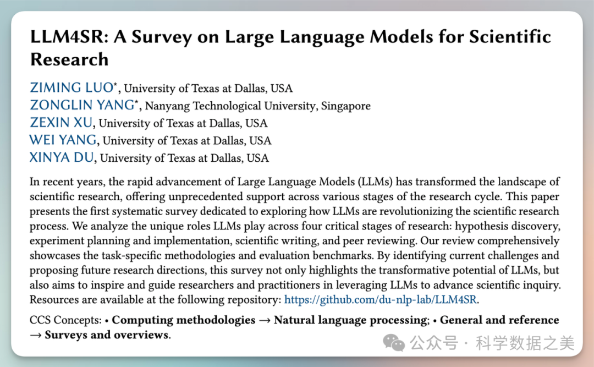Click the General and reference concept
This screenshot has height=367, width=594.
(x=499, y=320)
